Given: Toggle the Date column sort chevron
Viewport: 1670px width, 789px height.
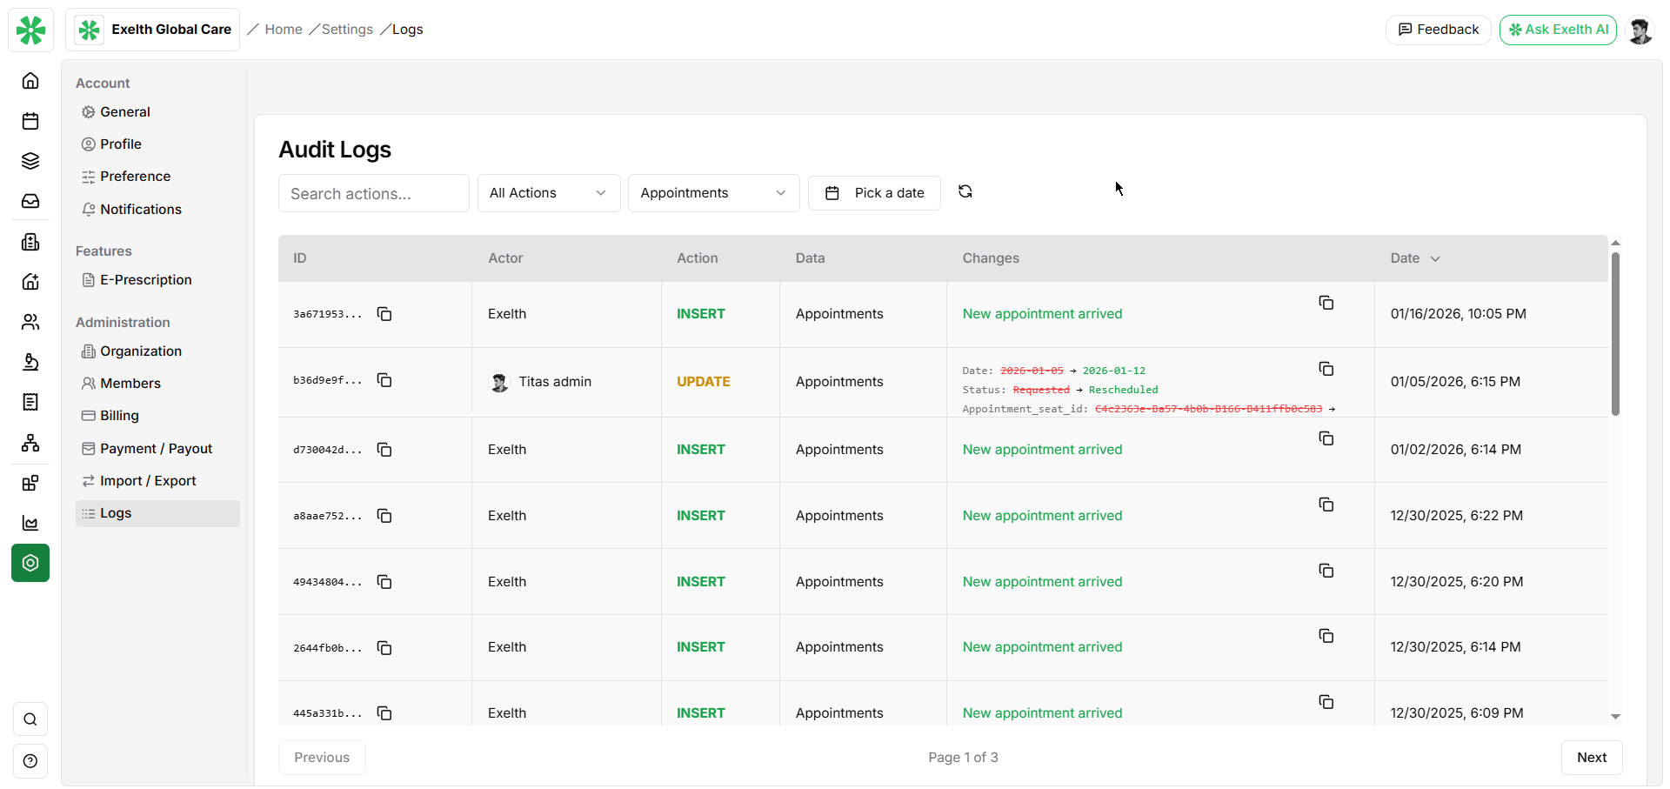Looking at the screenshot, I should [1435, 258].
